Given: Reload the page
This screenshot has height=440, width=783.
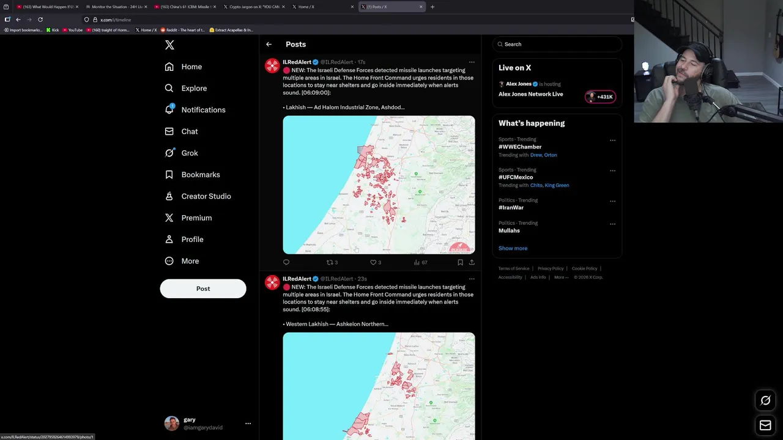Looking at the screenshot, I should point(40,20).
